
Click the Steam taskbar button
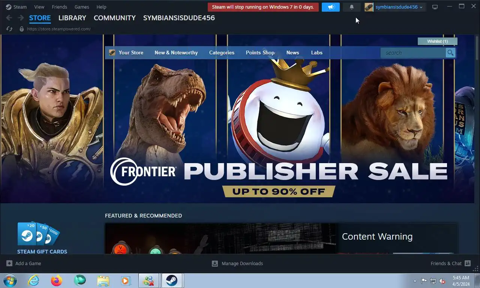172,280
